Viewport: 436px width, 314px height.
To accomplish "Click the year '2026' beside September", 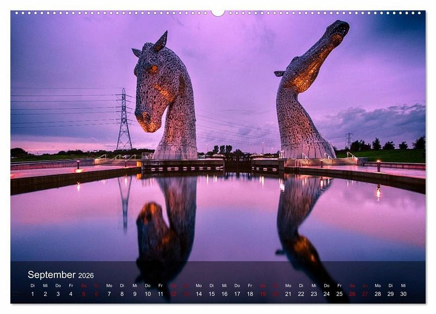I will pyautogui.click(x=86, y=275).
